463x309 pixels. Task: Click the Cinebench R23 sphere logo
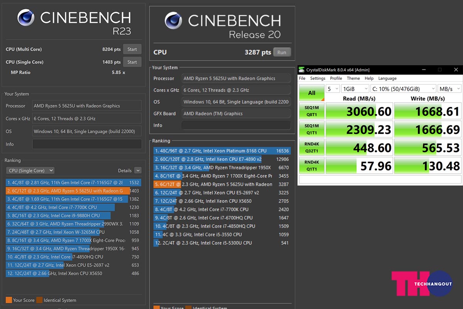[26, 18]
